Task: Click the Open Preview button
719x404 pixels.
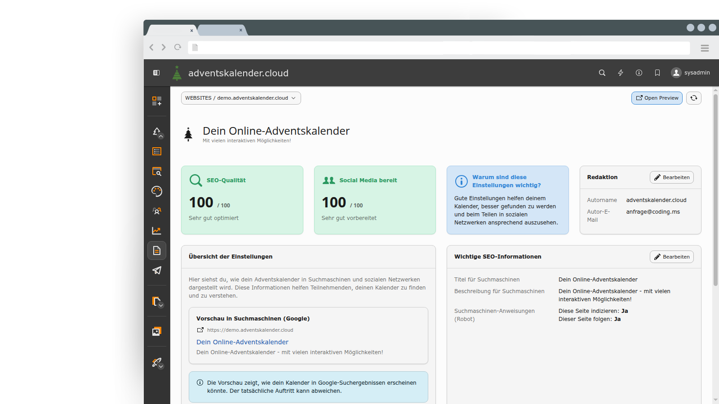Action: coord(657,98)
